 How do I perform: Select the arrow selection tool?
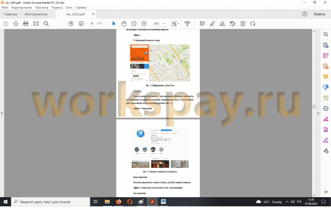pos(114,23)
